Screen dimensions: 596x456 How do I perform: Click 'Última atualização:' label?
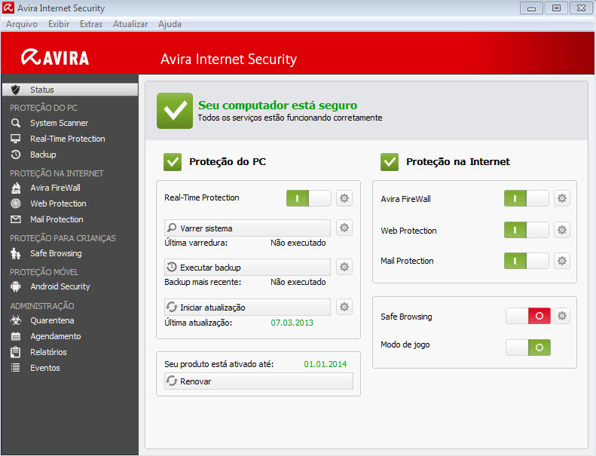[198, 323]
